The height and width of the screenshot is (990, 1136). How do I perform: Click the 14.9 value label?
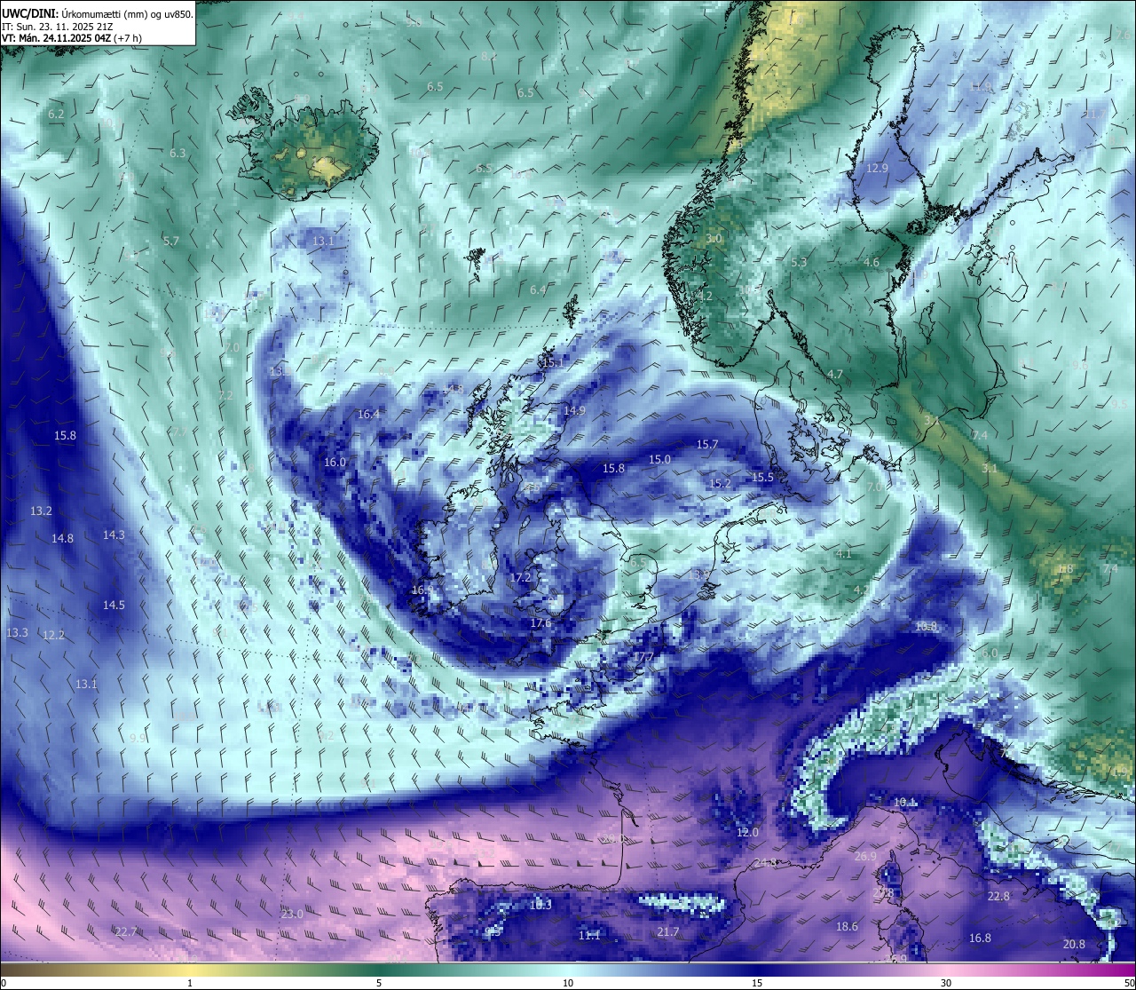tap(574, 411)
